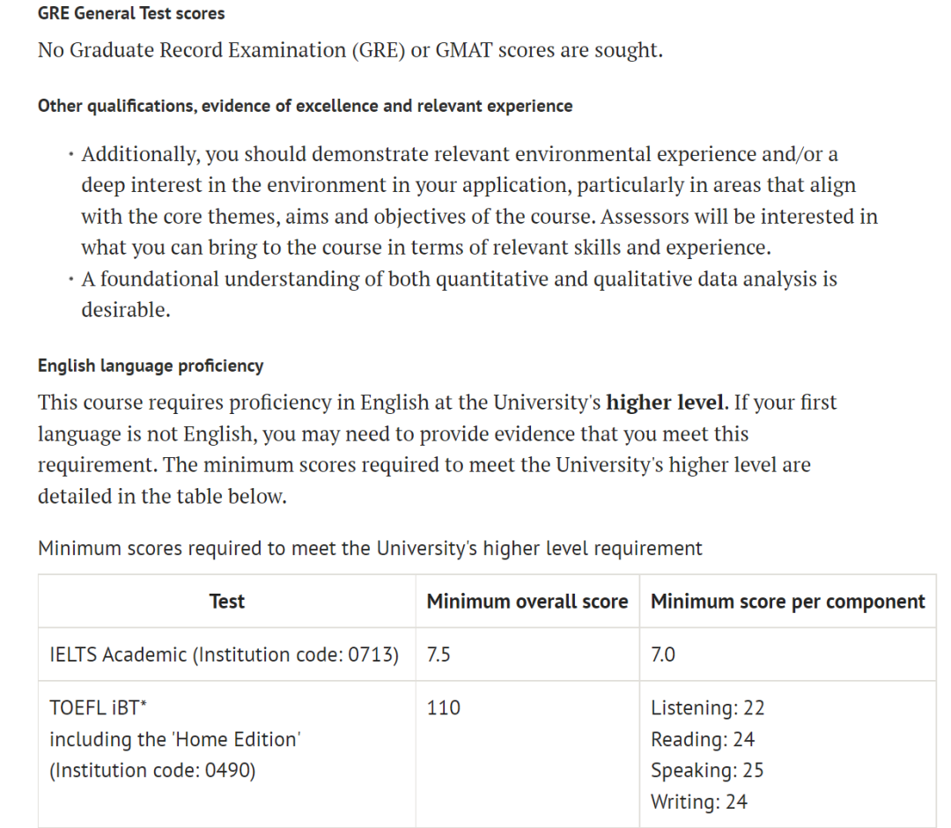Viewport: 951px width, 828px height.
Task: Click the bullet about relevant environmental experience
Action: pyautogui.click(x=478, y=201)
